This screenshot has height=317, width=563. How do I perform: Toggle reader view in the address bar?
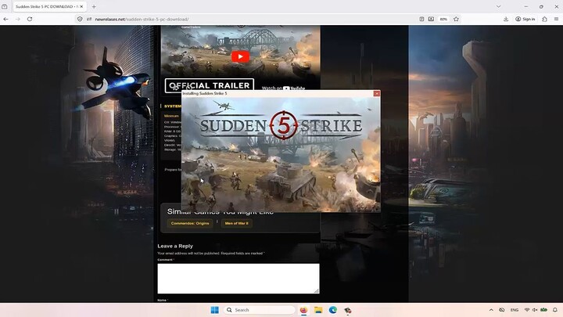click(421, 19)
